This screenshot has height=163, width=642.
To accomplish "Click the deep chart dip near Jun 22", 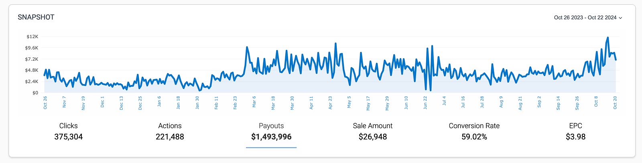I will pyautogui.click(x=430, y=90).
